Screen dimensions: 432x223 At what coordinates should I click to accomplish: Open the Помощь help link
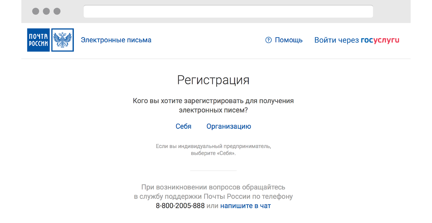click(x=289, y=40)
